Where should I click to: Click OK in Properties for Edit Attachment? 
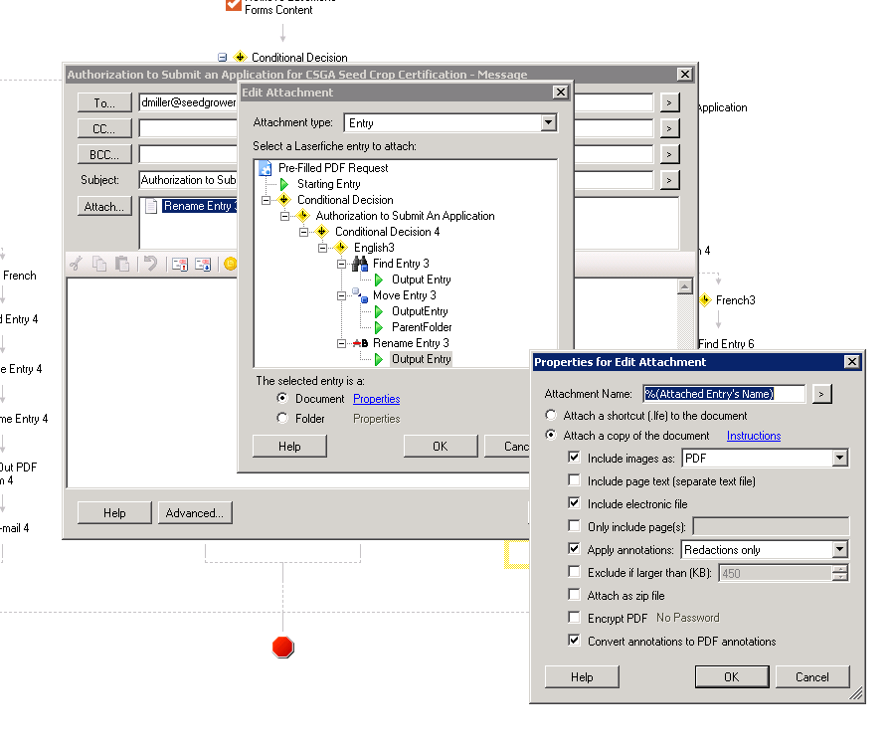coord(732,677)
